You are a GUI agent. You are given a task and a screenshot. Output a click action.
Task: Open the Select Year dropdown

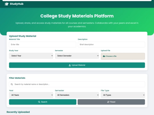click(31, 56)
